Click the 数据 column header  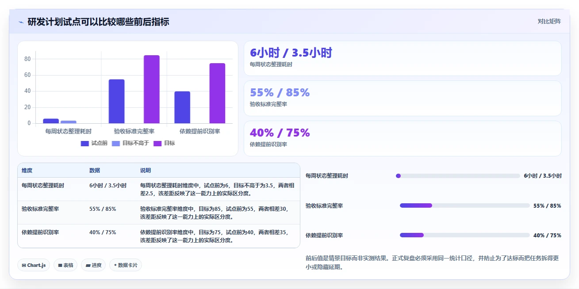point(95,171)
